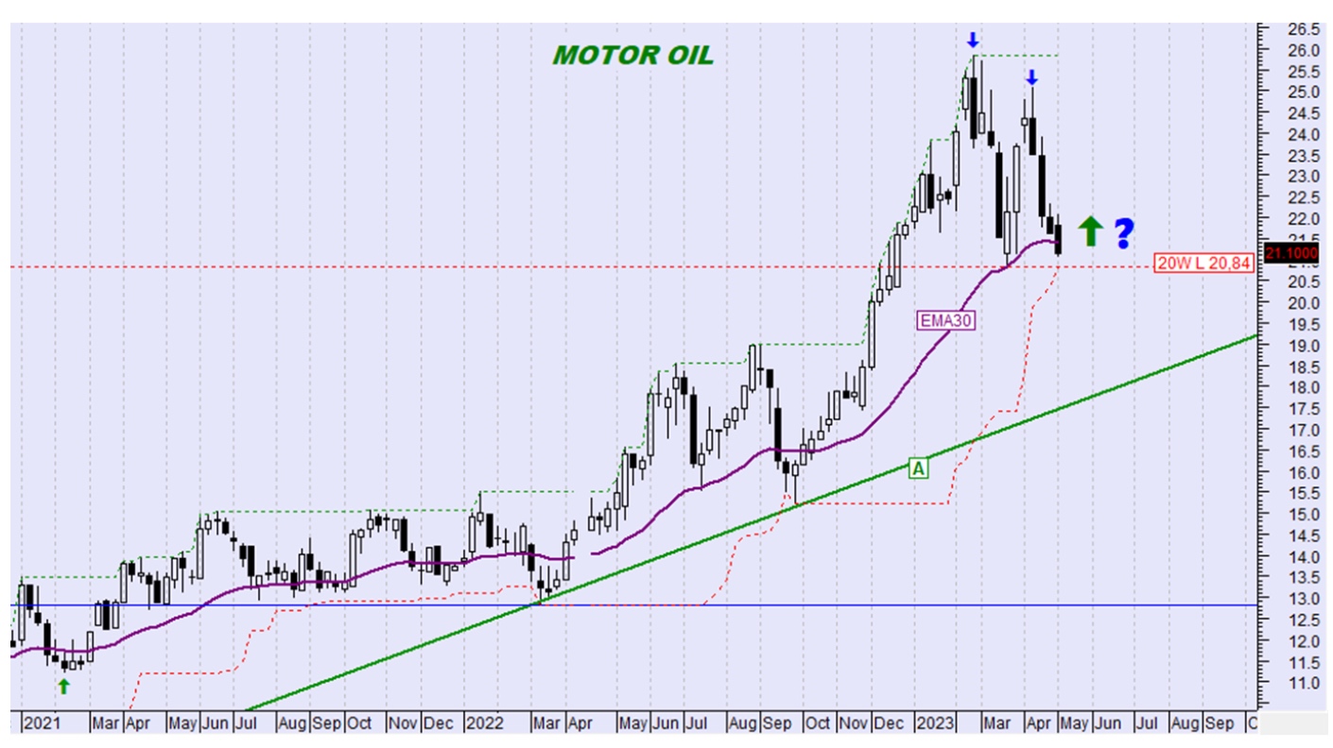Click the MOTOR OIL chart title
The width and height of the screenshot is (1333, 748).
tap(632, 55)
